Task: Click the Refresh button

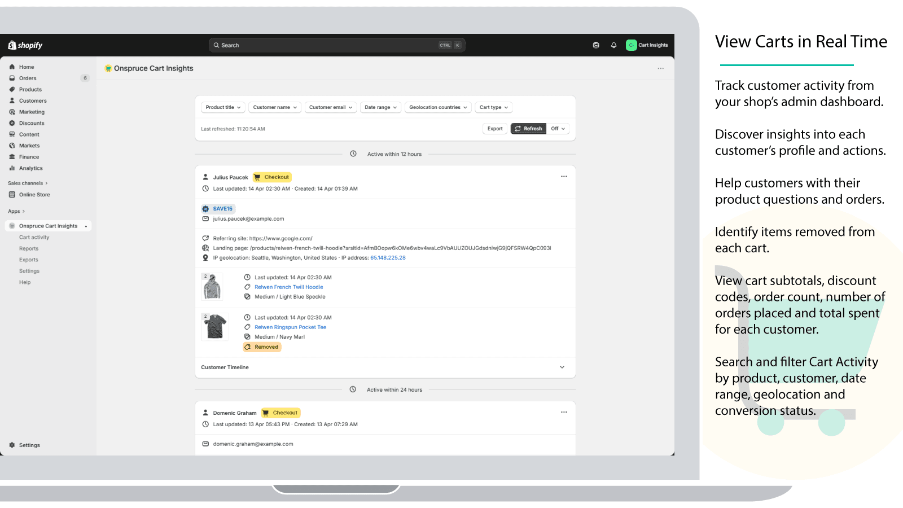Action: pos(528,129)
